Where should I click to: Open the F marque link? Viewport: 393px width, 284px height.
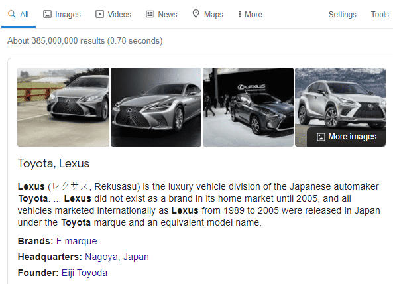click(76, 241)
